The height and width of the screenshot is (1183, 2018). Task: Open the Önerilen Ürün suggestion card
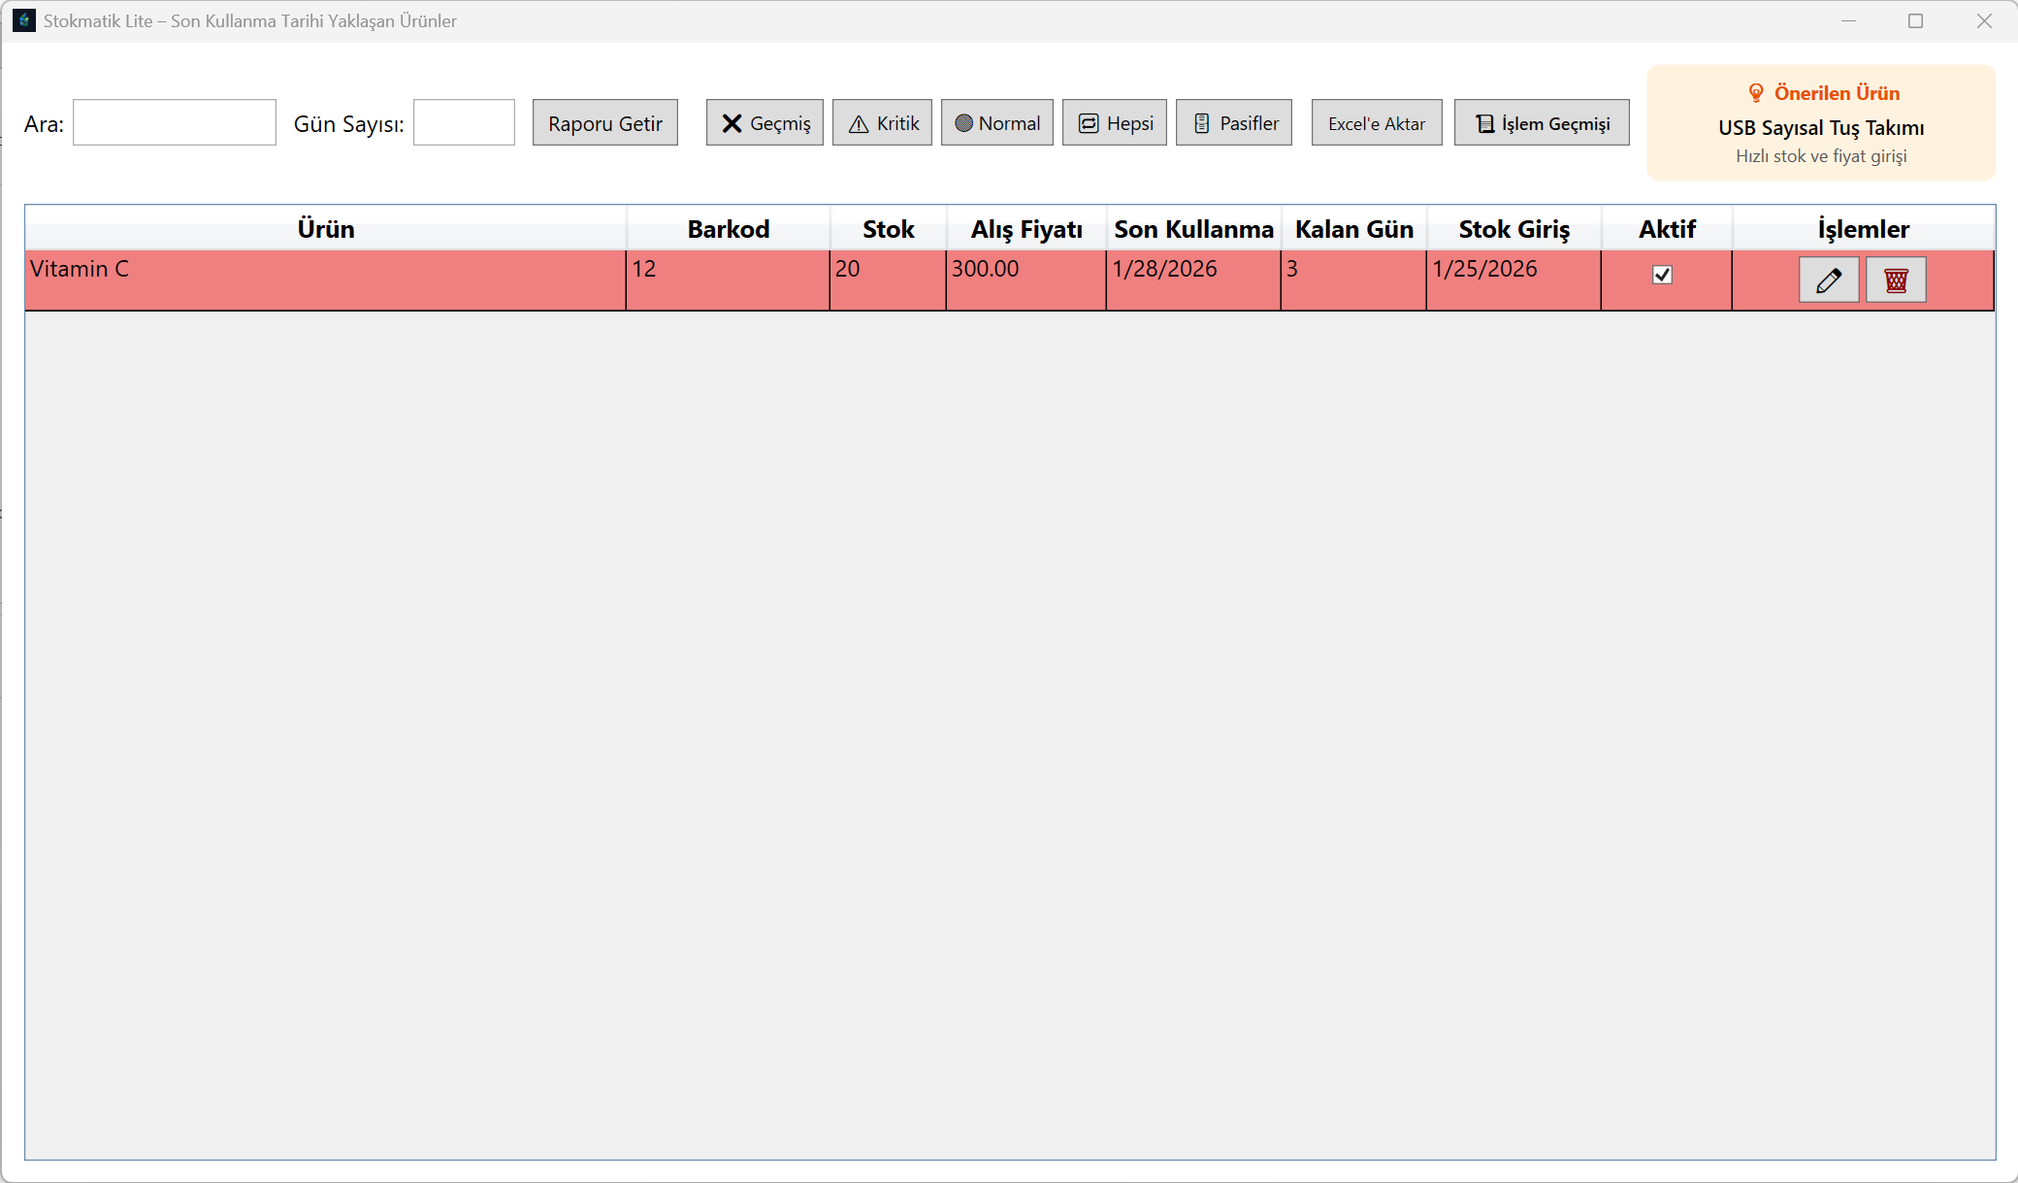(x=1820, y=123)
